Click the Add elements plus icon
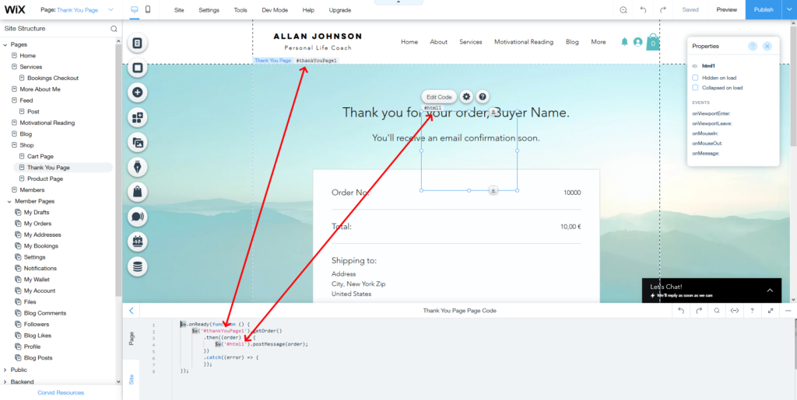 pos(137,92)
